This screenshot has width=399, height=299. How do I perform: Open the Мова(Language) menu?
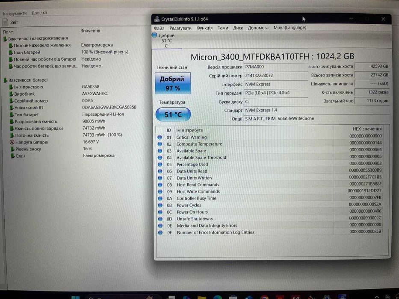(290, 27)
